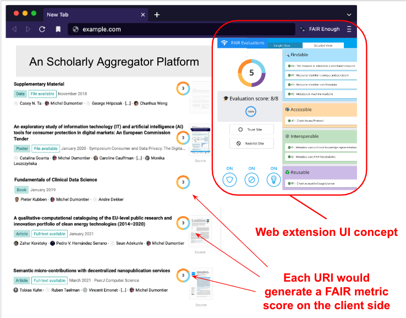Click the FAIR Evaluations header logo
406x318 pixels.
pos(224,43)
